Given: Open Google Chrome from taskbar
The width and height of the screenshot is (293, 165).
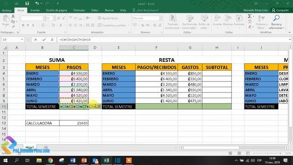Looking at the screenshot, I should coord(50,160).
